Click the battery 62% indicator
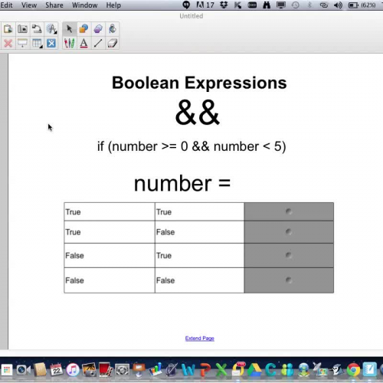The image size is (383, 383). coord(362,5)
